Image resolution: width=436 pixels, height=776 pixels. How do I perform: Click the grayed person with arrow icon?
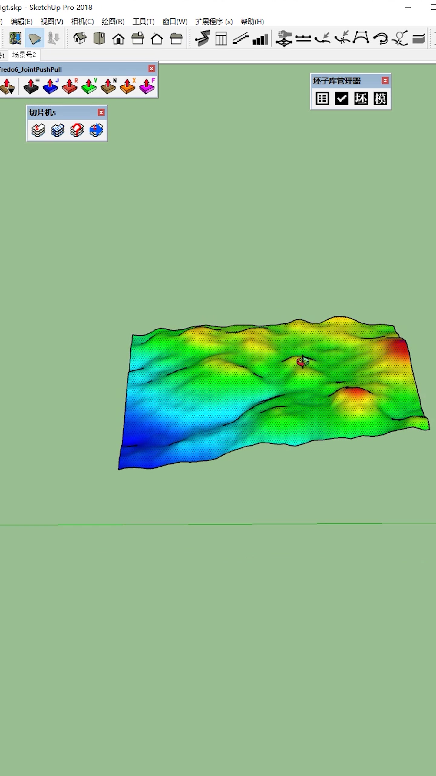54,38
